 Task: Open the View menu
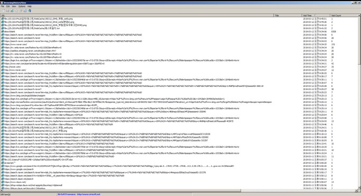pyautogui.click(x=14, y=6)
